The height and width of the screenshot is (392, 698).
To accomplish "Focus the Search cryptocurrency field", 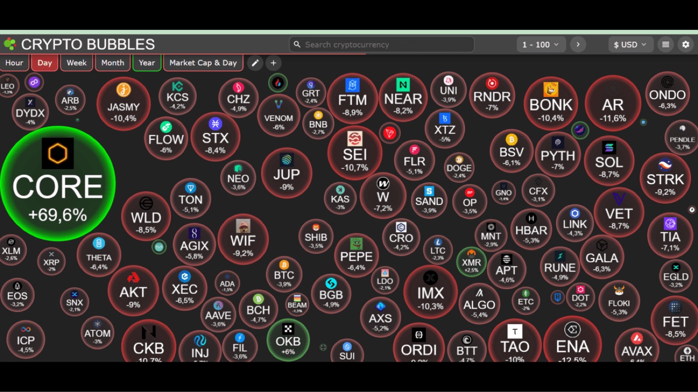I will pyautogui.click(x=382, y=44).
